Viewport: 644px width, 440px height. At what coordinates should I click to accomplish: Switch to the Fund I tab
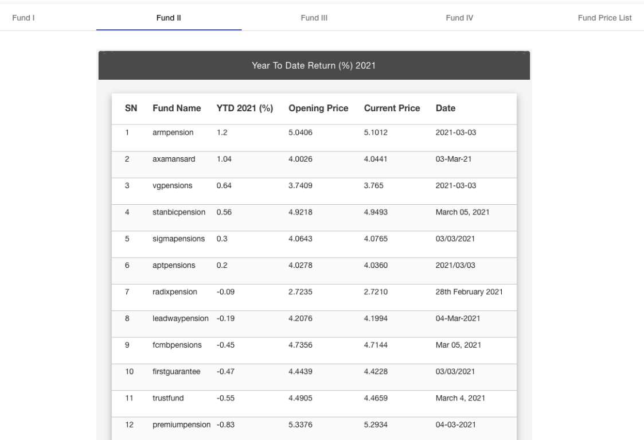coord(24,18)
